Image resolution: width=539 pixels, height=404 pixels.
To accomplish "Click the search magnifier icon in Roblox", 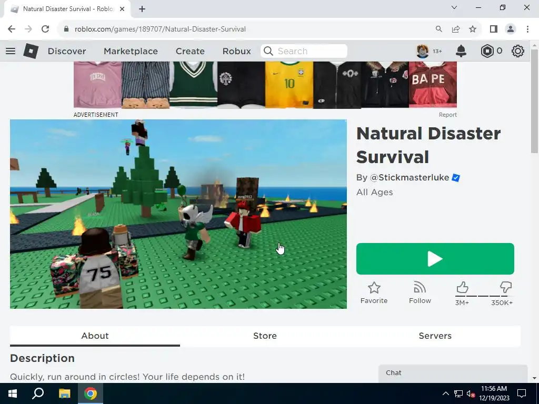I will point(268,51).
